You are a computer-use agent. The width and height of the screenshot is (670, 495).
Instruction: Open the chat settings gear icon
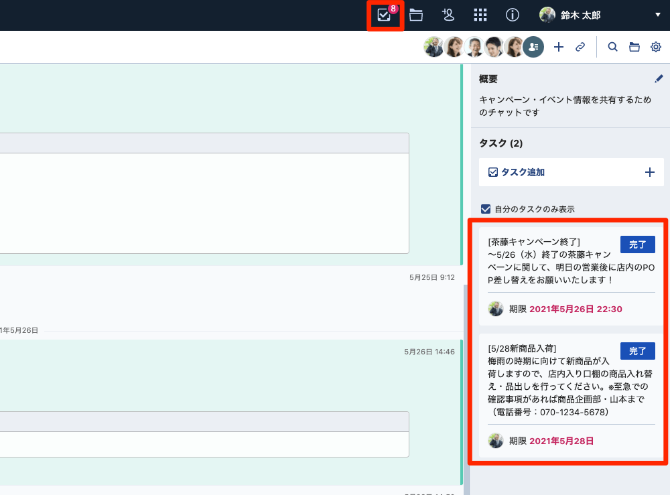tap(656, 47)
